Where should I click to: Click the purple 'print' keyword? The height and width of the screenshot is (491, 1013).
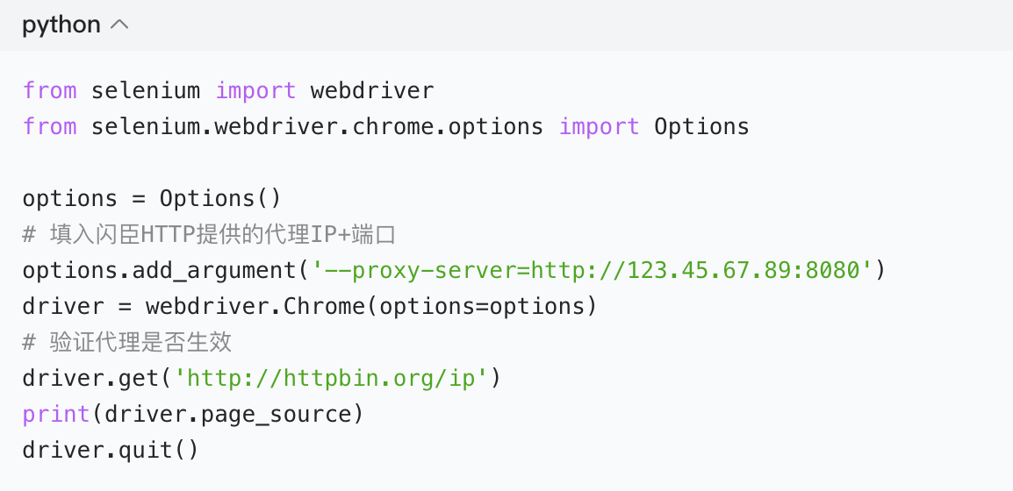coord(57,414)
